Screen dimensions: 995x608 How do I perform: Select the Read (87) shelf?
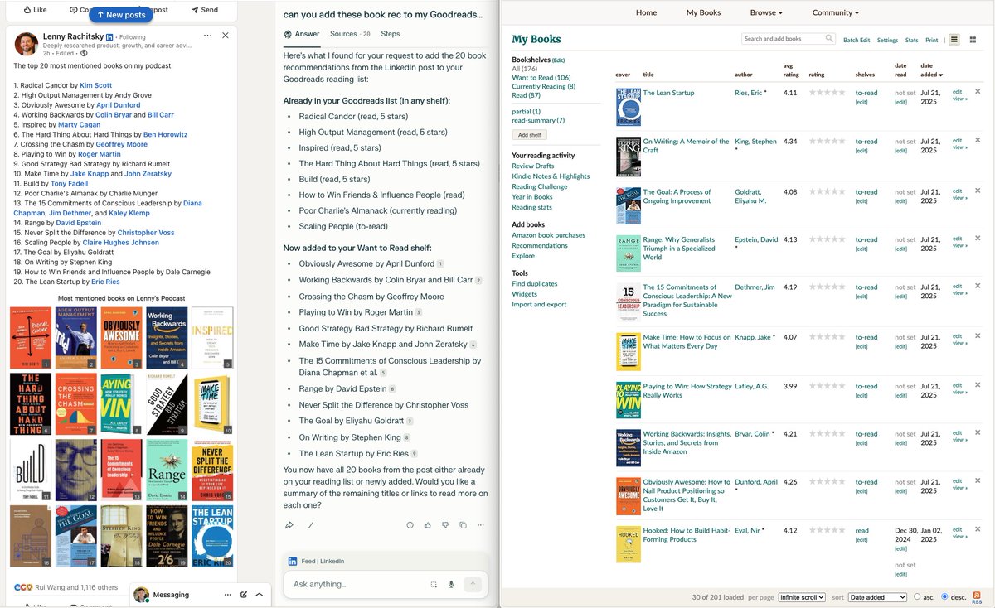526,95
